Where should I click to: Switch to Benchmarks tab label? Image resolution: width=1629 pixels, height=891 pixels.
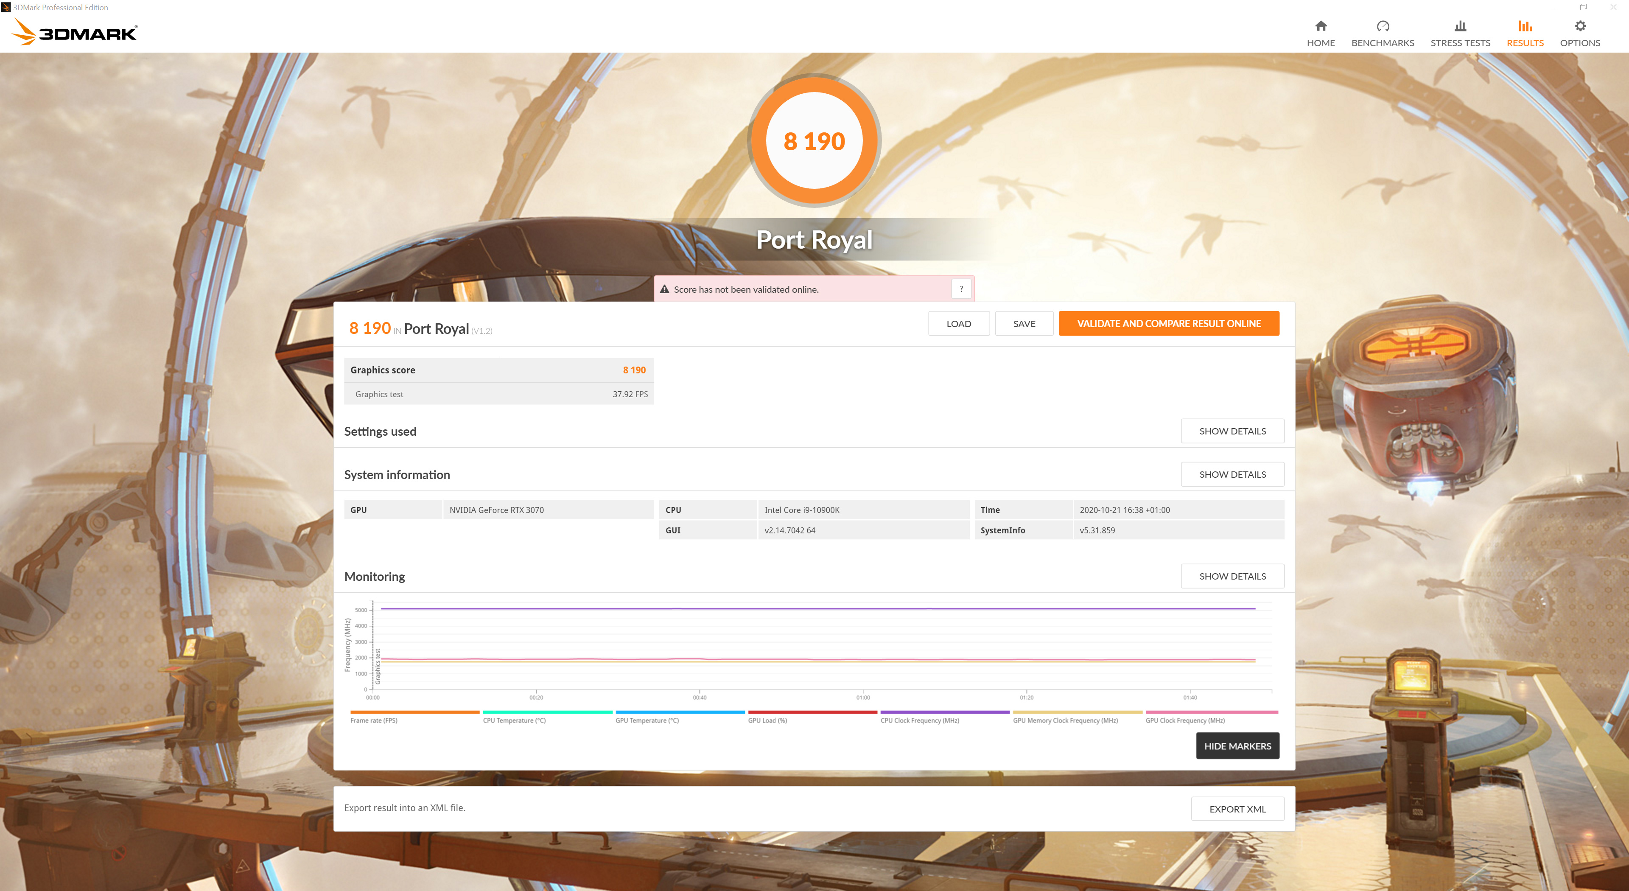[1383, 43]
